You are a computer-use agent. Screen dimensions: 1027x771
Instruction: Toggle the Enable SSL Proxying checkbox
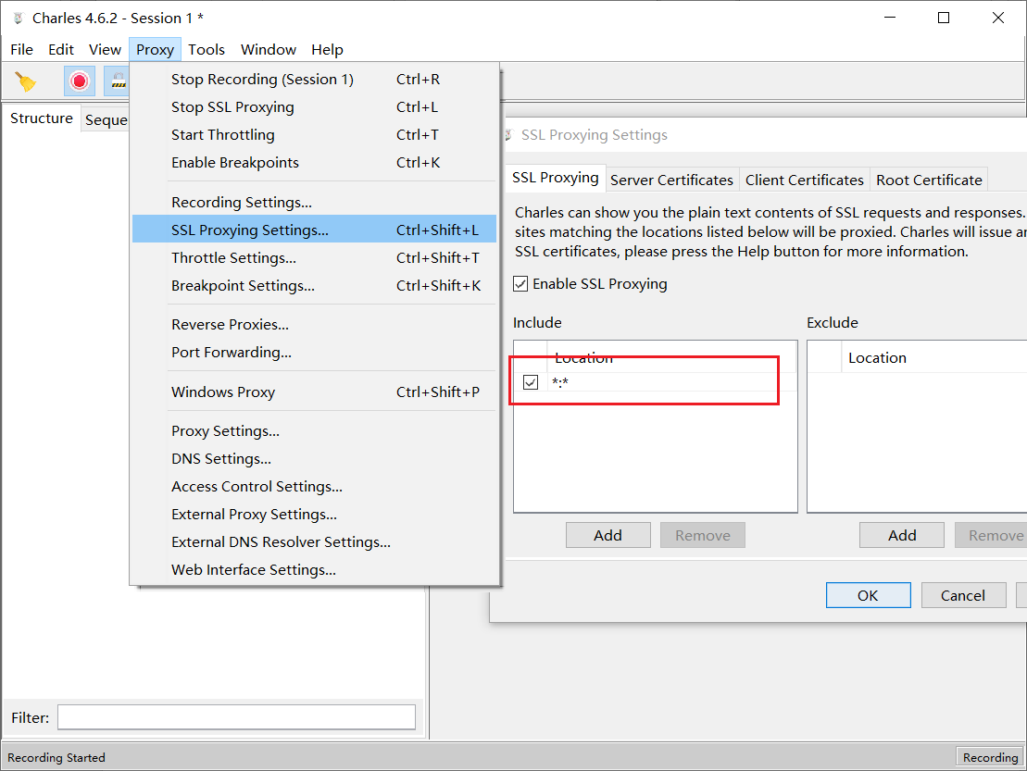pyautogui.click(x=521, y=284)
